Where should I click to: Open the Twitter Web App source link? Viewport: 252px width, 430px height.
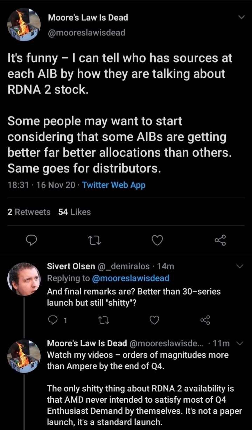pyautogui.click(x=114, y=185)
